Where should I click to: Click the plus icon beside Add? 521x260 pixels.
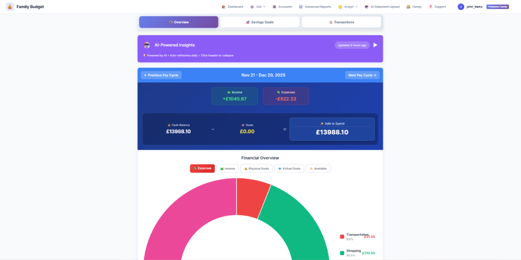click(x=252, y=7)
